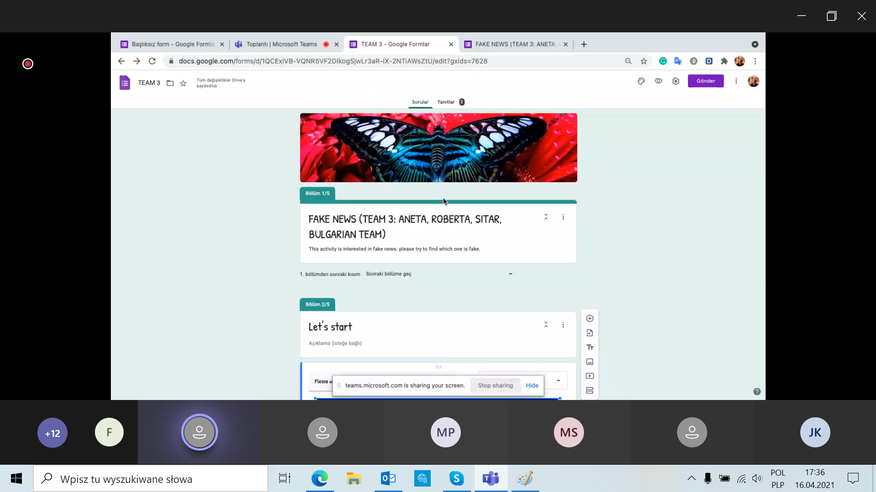This screenshot has width=876, height=492.
Task: Open FAKE NEWS section options menu
Action: tap(563, 217)
